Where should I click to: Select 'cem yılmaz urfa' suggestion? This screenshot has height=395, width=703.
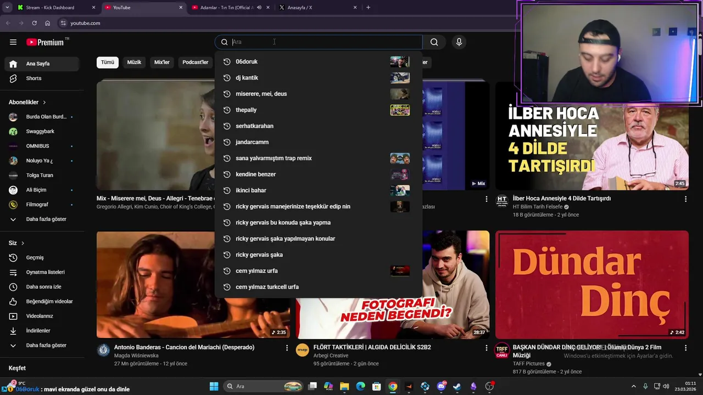click(319, 271)
